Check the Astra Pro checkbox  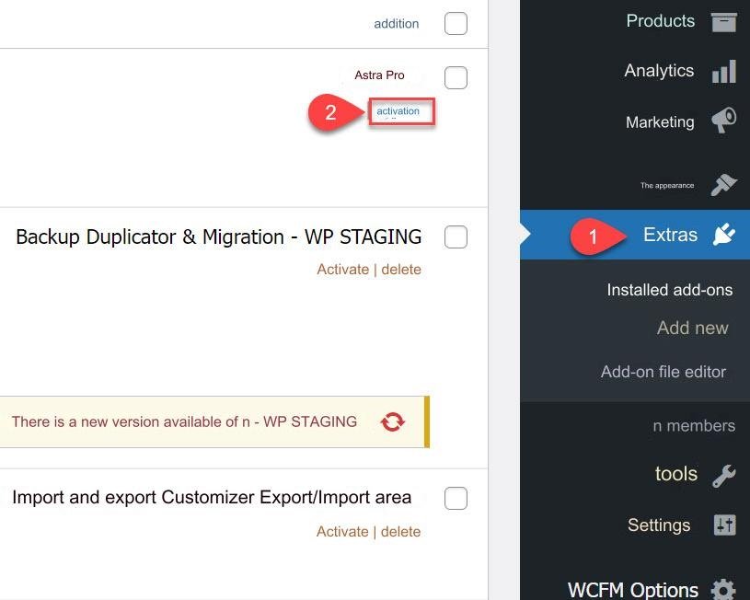click(x=456, y=77)
